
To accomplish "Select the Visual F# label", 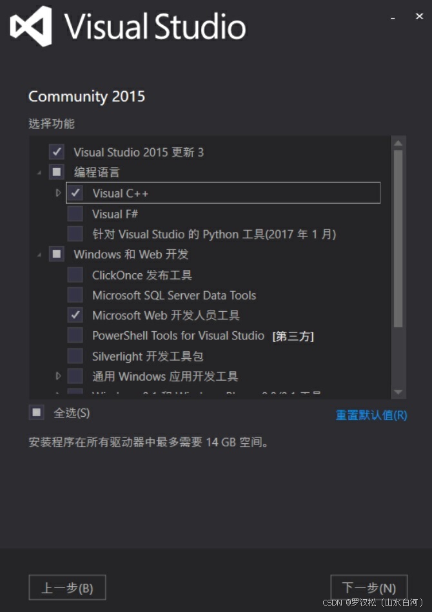I will [115, 214].
